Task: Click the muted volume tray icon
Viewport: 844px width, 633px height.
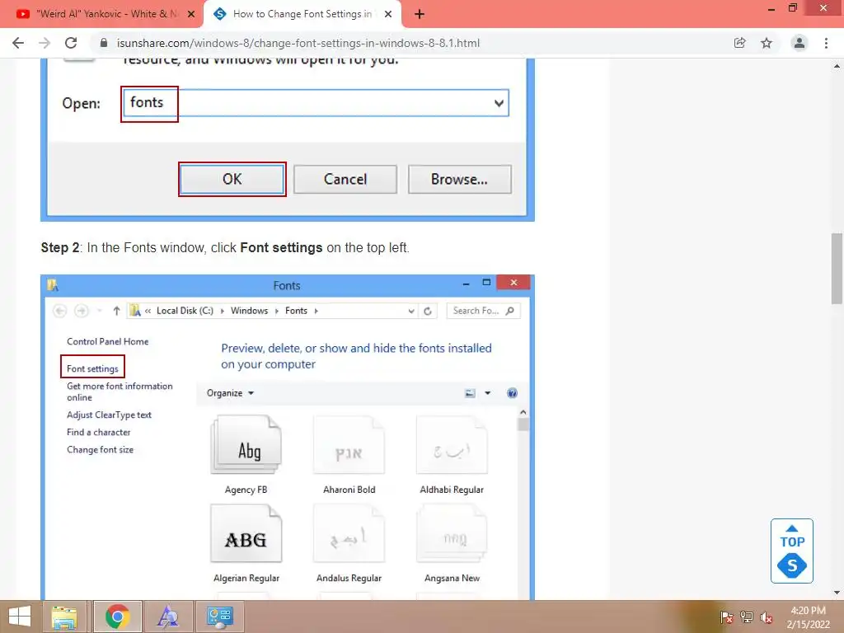Action: point(767,617)
